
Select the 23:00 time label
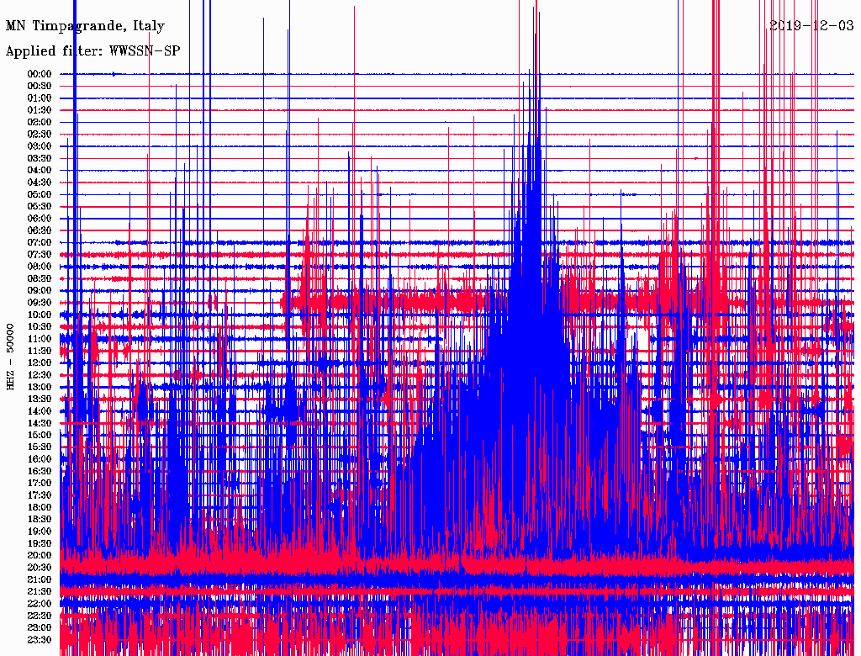(x=40, y=627)
